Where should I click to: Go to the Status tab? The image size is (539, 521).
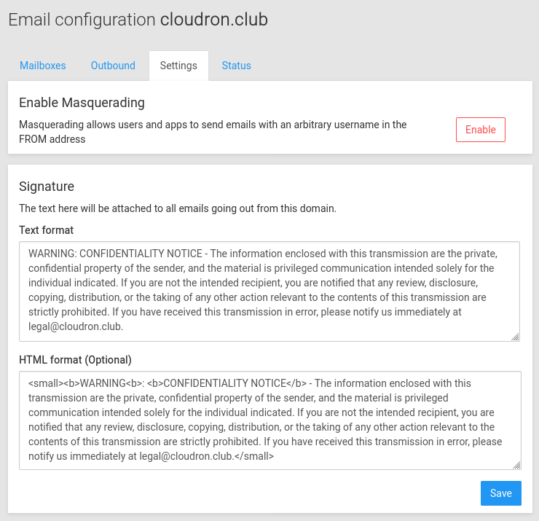coord(236,66)
